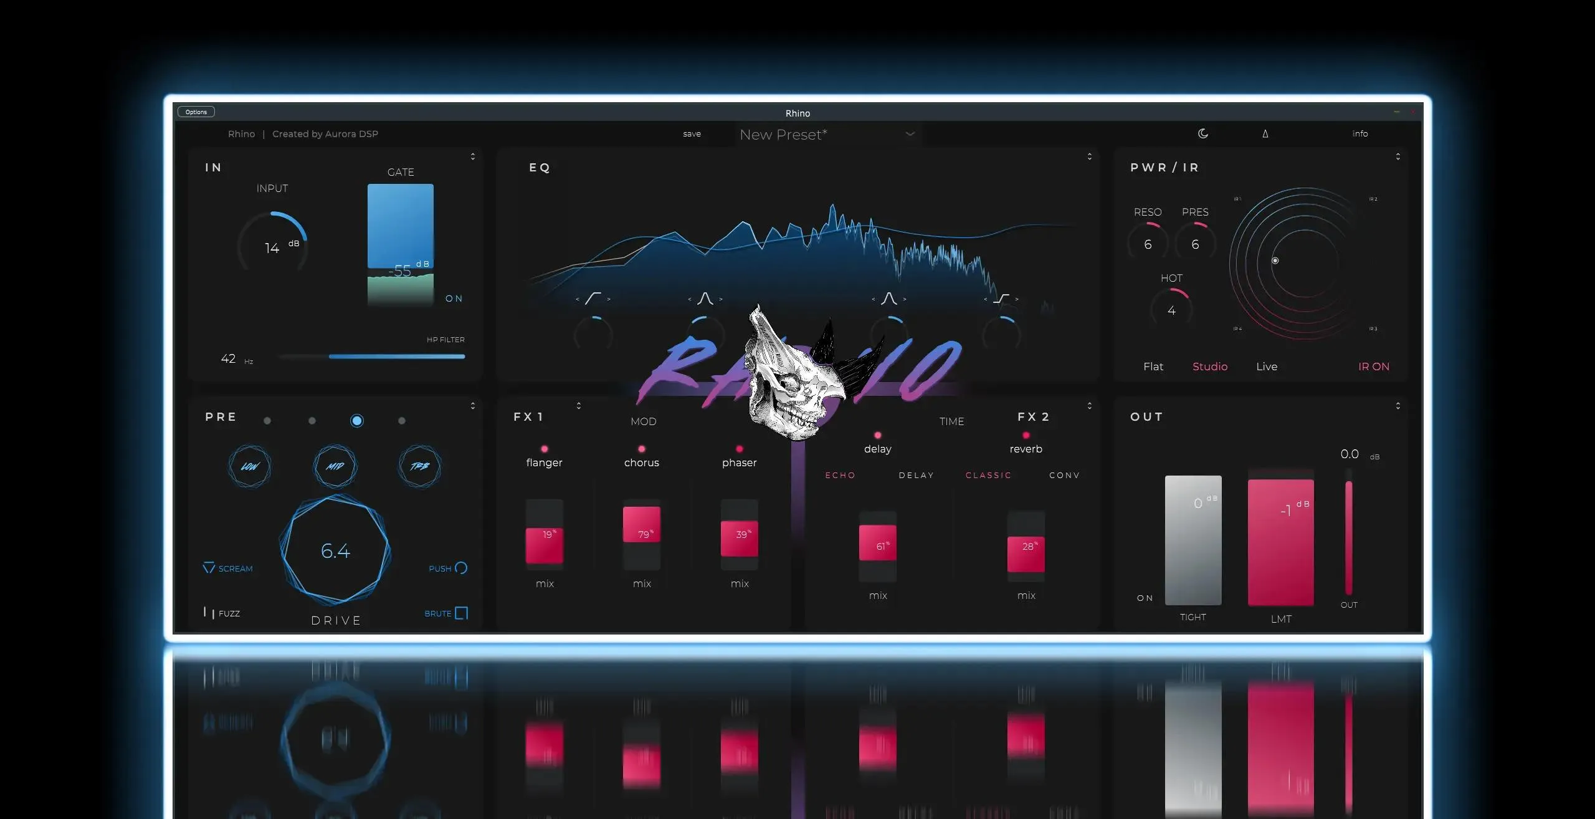Select Live power amp mode

click(x=1267, y=366)
